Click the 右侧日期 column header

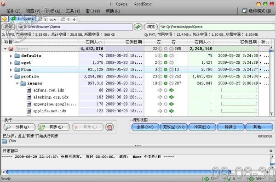236,42
